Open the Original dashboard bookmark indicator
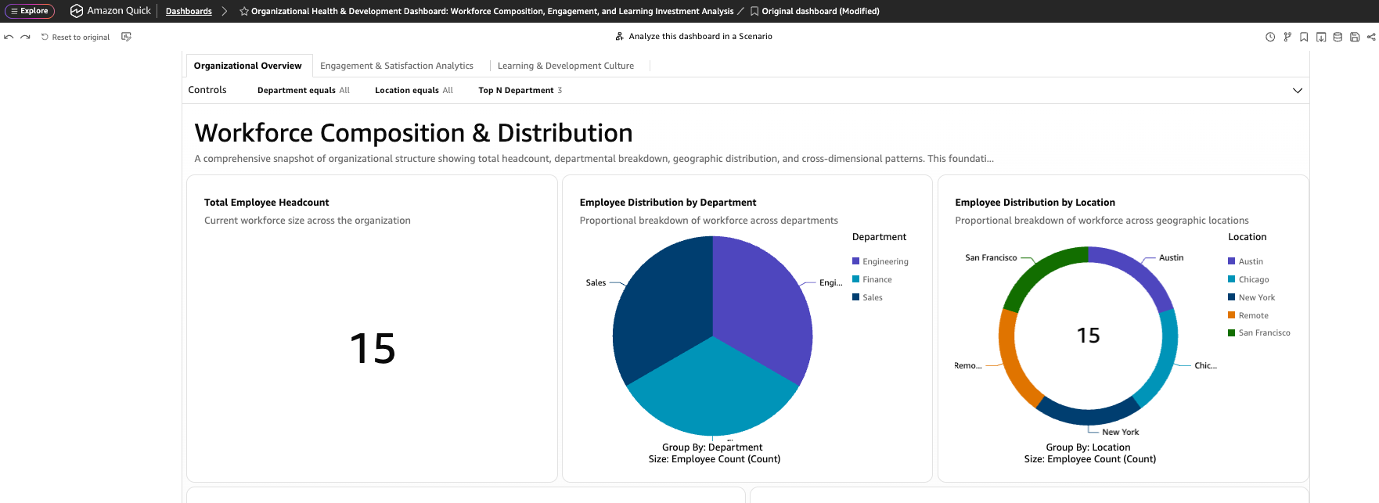 click(x=815, y=11)
